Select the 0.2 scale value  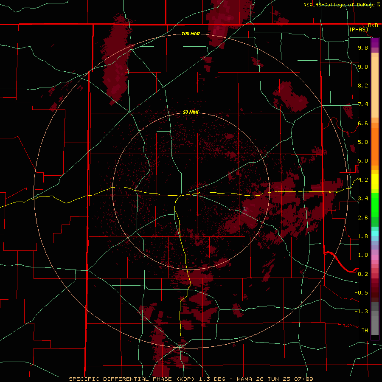point(363,274)
